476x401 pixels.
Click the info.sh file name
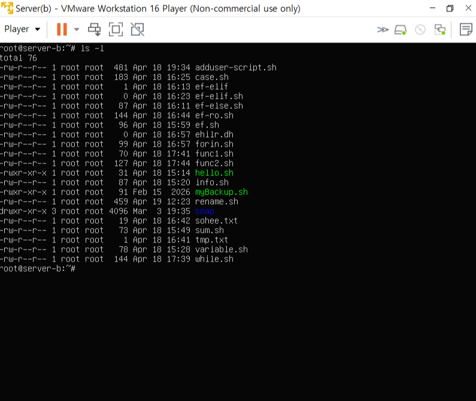pos(212,183)
